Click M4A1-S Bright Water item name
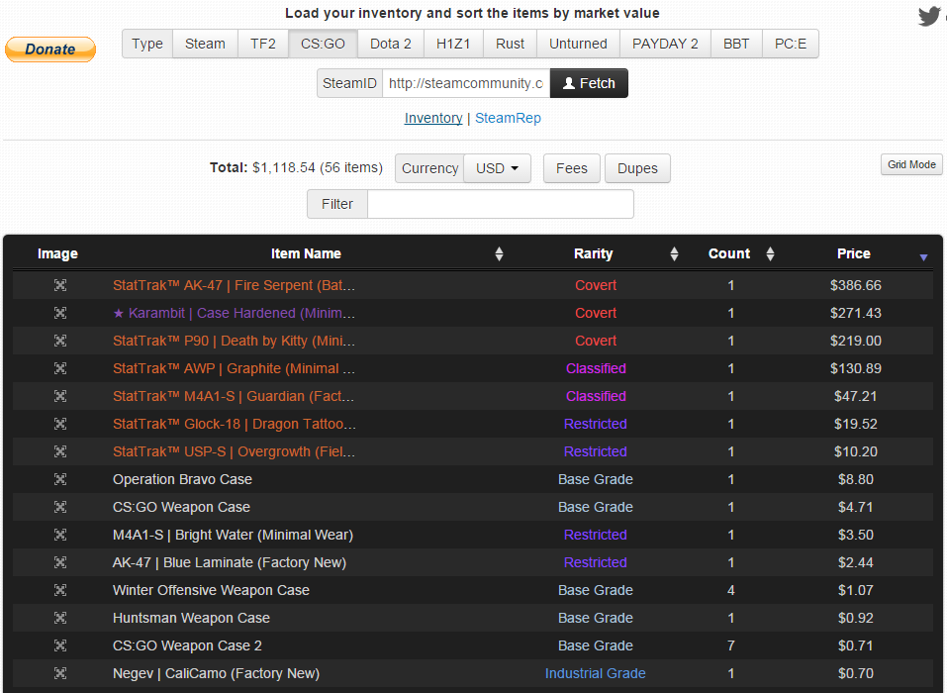This screenshot has width=947, height=693. click(x=233, y=536)
